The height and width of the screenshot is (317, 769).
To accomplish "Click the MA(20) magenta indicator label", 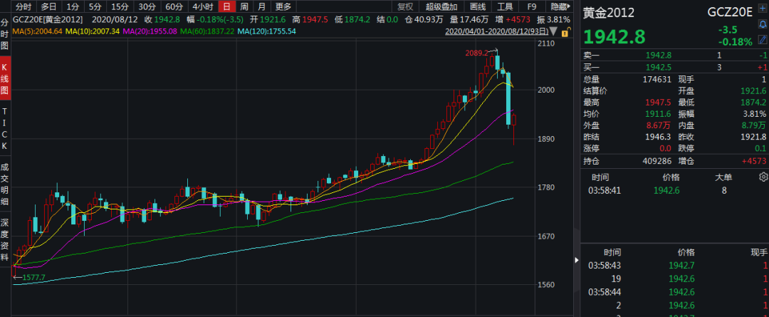I will point(150,32).
